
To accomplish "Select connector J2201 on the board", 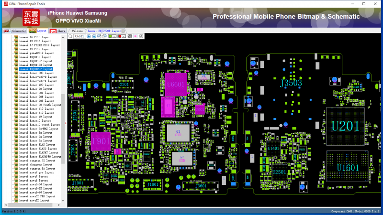I will (x=123, y=85).
